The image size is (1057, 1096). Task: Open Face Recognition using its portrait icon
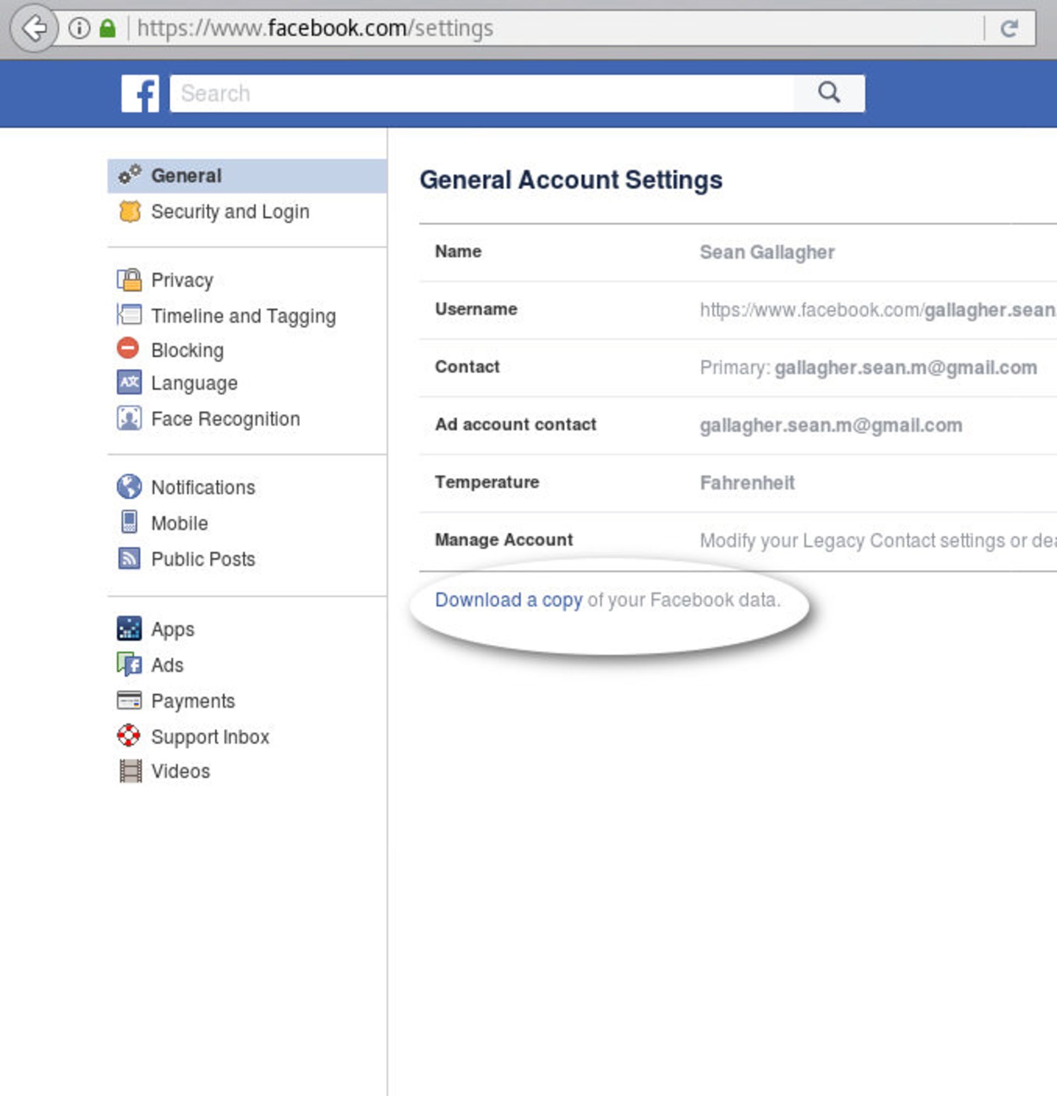tap(129, 418)
